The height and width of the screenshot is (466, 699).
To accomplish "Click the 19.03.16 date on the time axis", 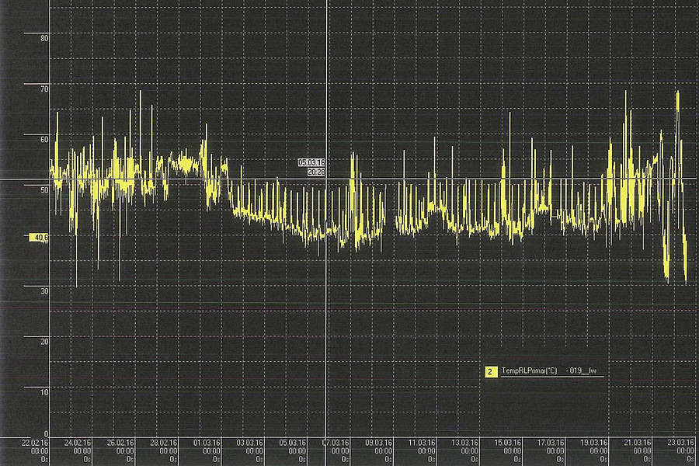I will 594,443.
